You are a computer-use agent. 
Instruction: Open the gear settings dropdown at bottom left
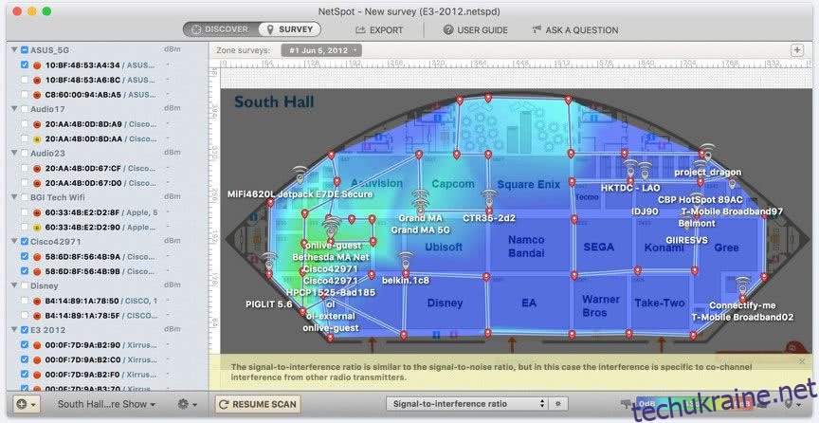187,404
